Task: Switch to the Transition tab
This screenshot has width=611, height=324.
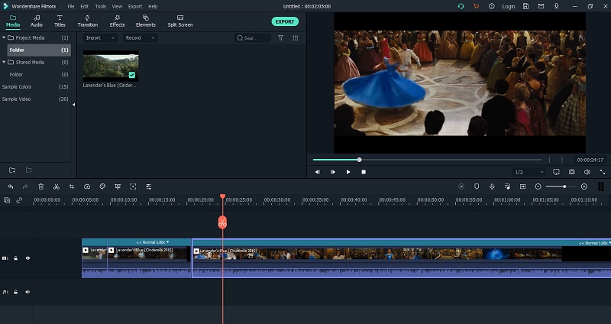Action: tap(88, 21)
